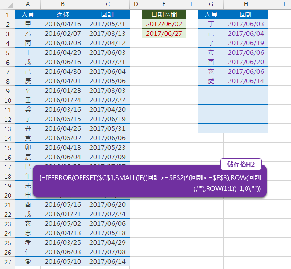291x269 pixels.
Task: Click cell B25 with 2016/03/25
Action: tap(63, 243)
